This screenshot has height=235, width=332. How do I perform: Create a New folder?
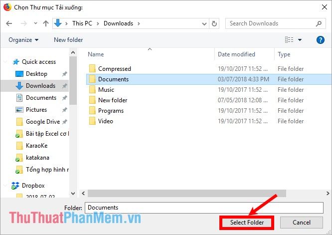(68, 40)
